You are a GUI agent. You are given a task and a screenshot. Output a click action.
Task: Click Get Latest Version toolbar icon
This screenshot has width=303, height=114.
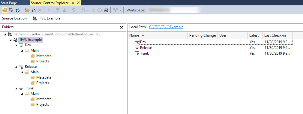click(x=49, y=10)
